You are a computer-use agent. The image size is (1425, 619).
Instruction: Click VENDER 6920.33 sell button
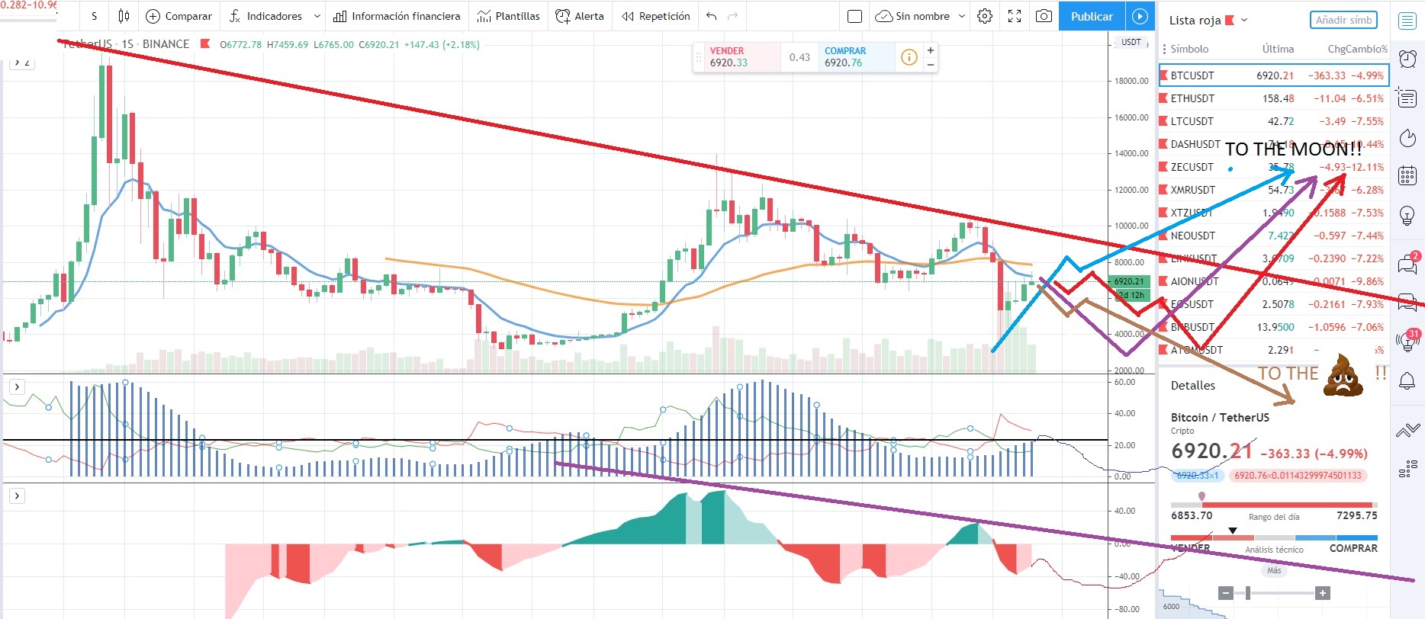(x=742, y=57)
